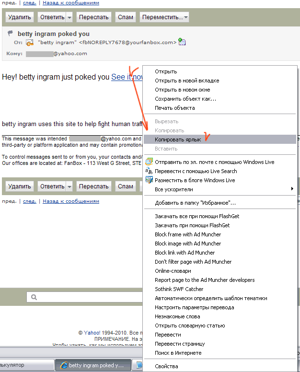Select Закачать при помощи FlashGet

(x=220, y=225)
